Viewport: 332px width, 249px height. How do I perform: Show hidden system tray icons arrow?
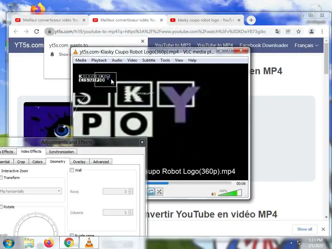[291, 243]
